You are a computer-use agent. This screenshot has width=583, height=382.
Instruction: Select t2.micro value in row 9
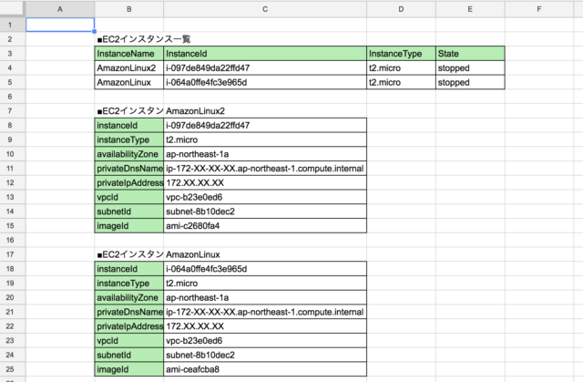[265, 139]
